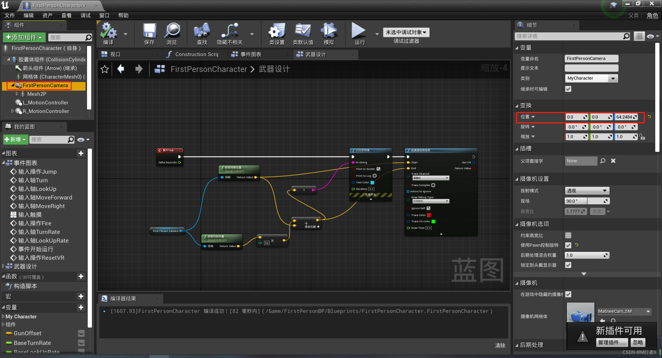Click the Text Color cyan swatch

[x=372, y=183]
